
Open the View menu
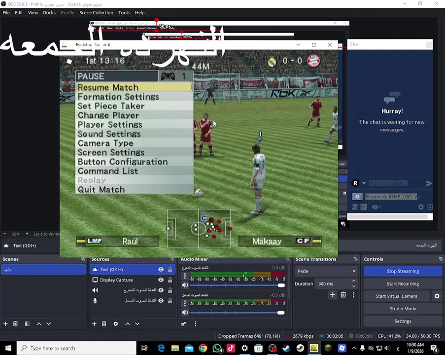tap(33, 12)
